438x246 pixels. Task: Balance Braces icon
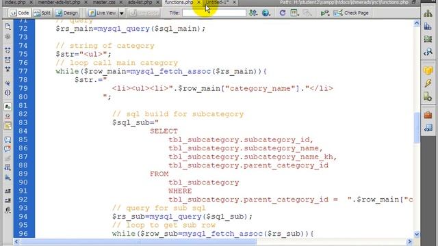8,93
